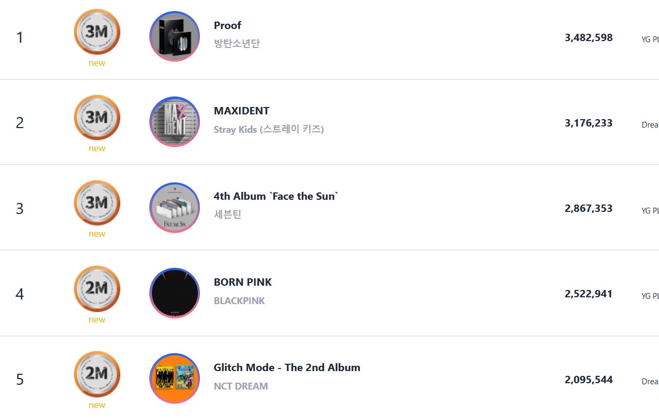Screen dimensions: 659x418
Task: Click the Proof album title
Action: point(227,25)
